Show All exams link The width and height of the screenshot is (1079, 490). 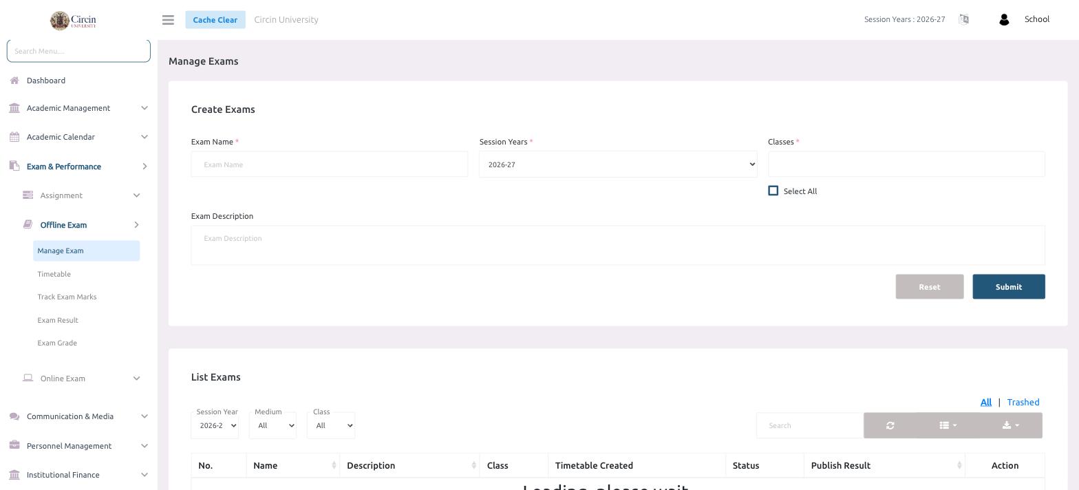click(x=986, y=402)
